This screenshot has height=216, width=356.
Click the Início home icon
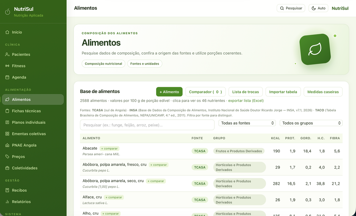point(7,32)
